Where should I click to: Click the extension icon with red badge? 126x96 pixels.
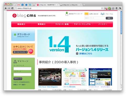(106, 8)
